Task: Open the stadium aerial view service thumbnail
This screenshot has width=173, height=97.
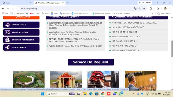Action: click(x=29, y=79)
